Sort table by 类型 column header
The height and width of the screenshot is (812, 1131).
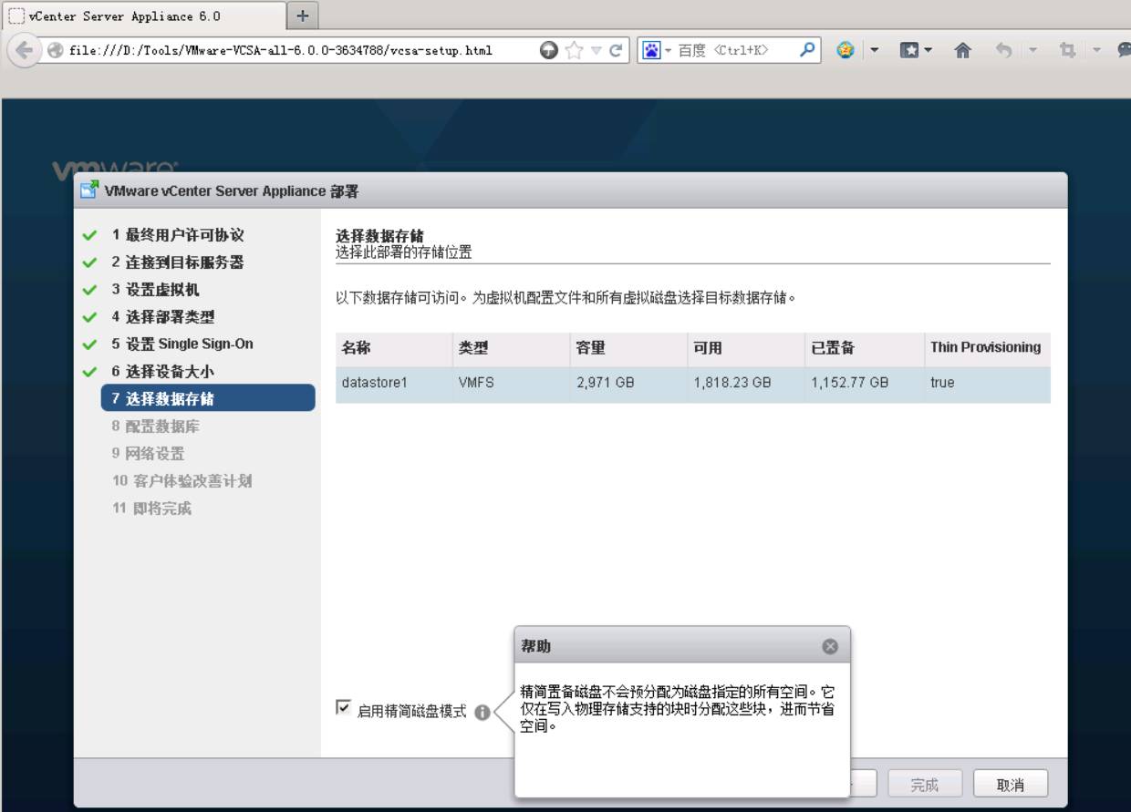click(510, 347)
